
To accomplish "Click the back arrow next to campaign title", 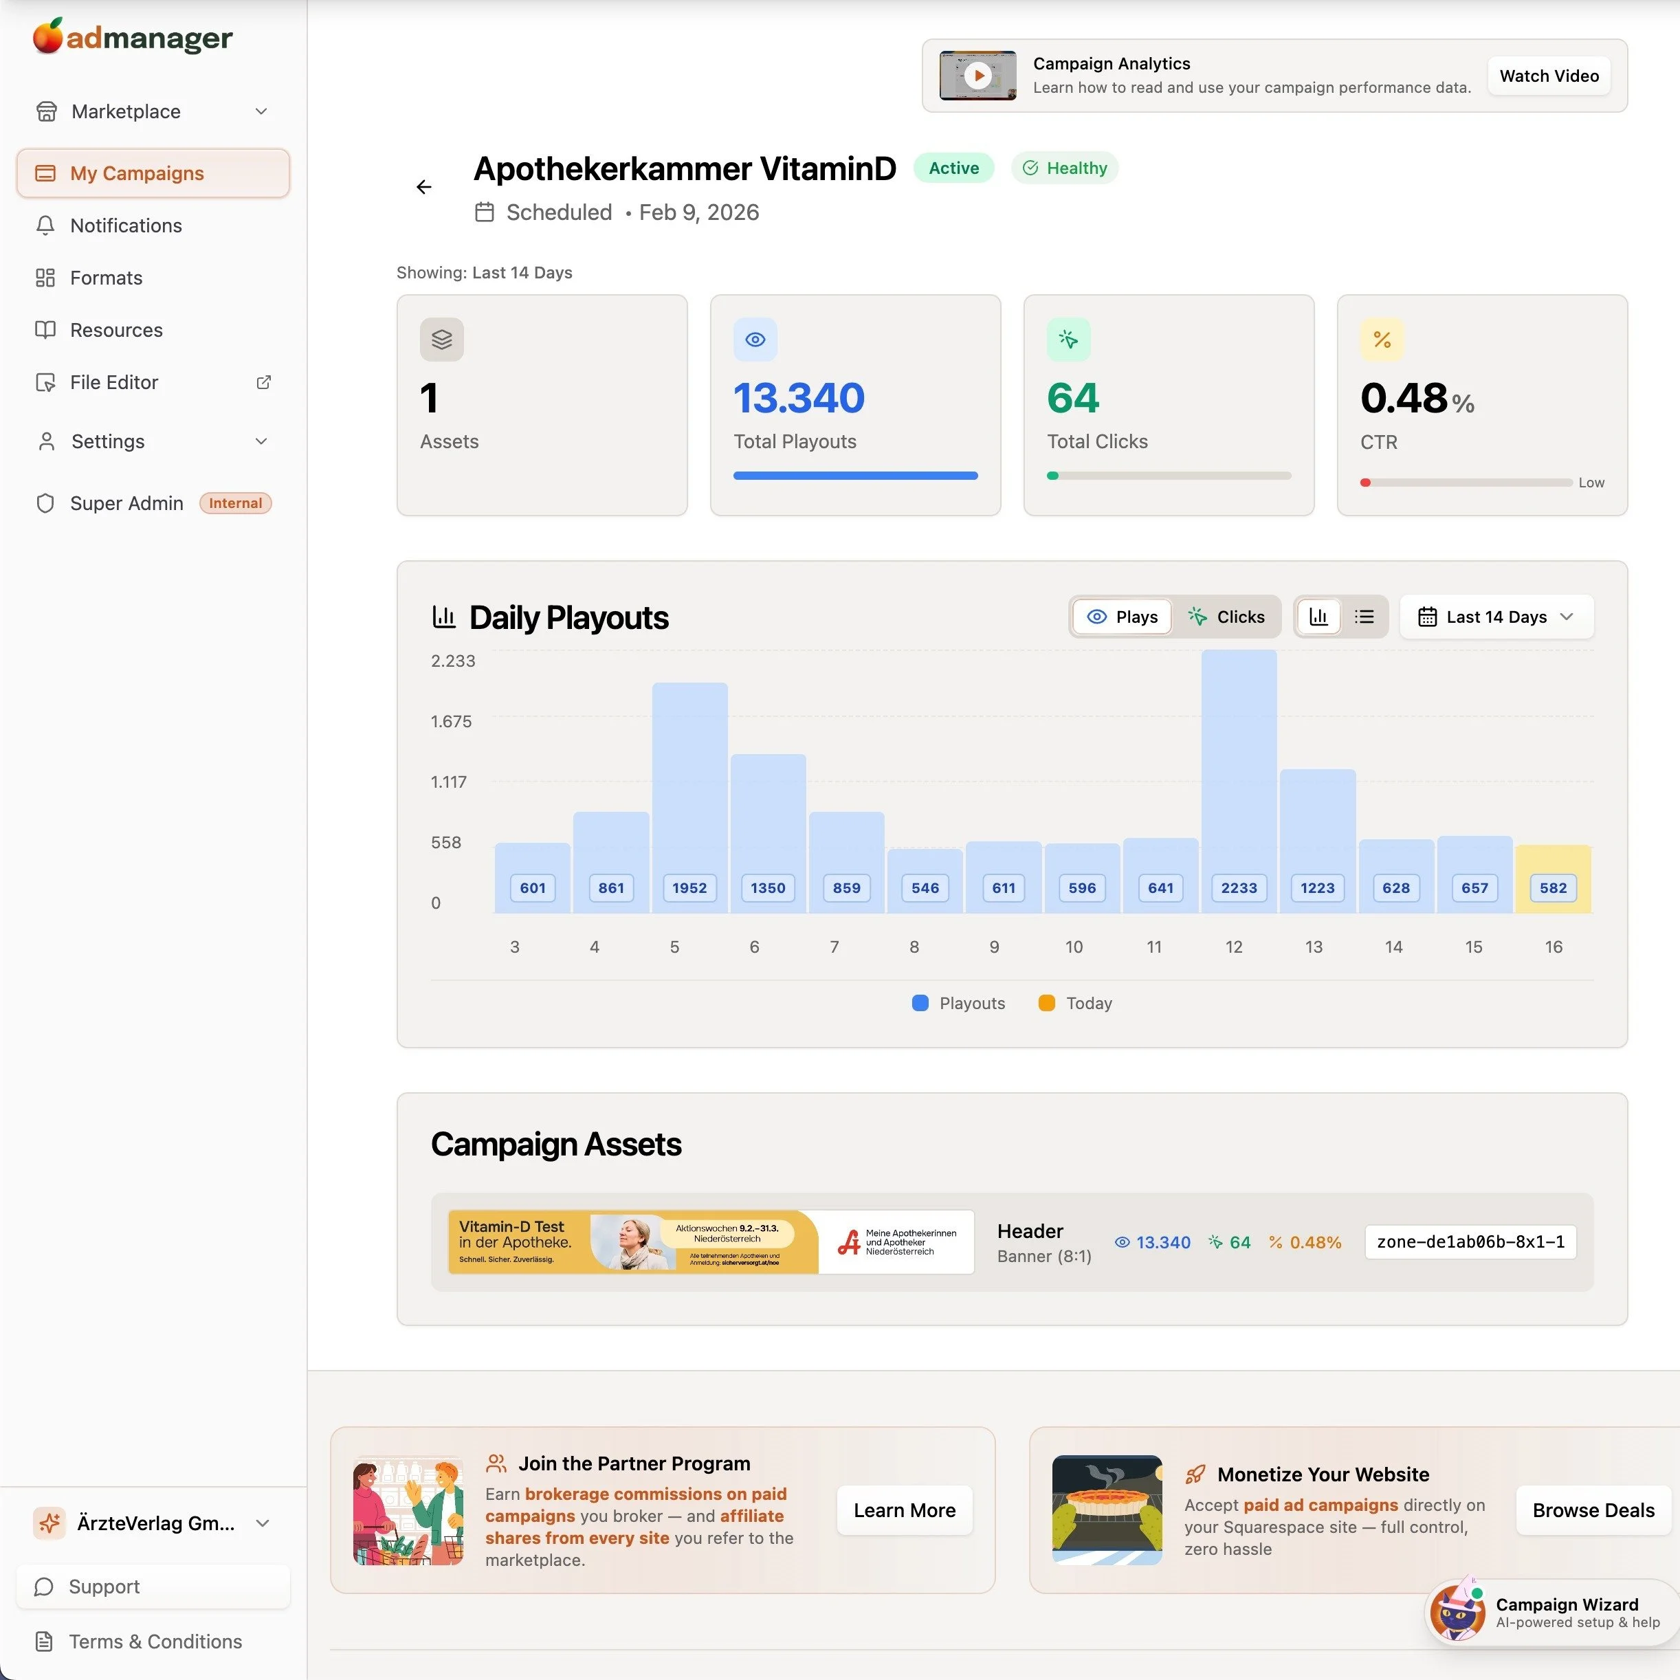I will (x=423, y=187).
